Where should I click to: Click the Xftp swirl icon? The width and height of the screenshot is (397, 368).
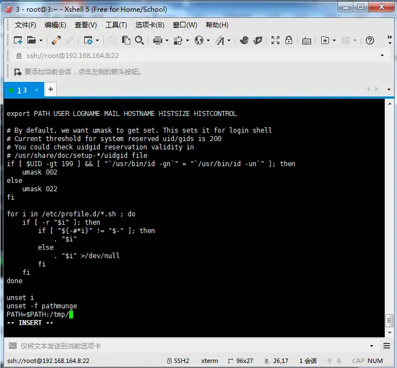[x=244, y=40]
